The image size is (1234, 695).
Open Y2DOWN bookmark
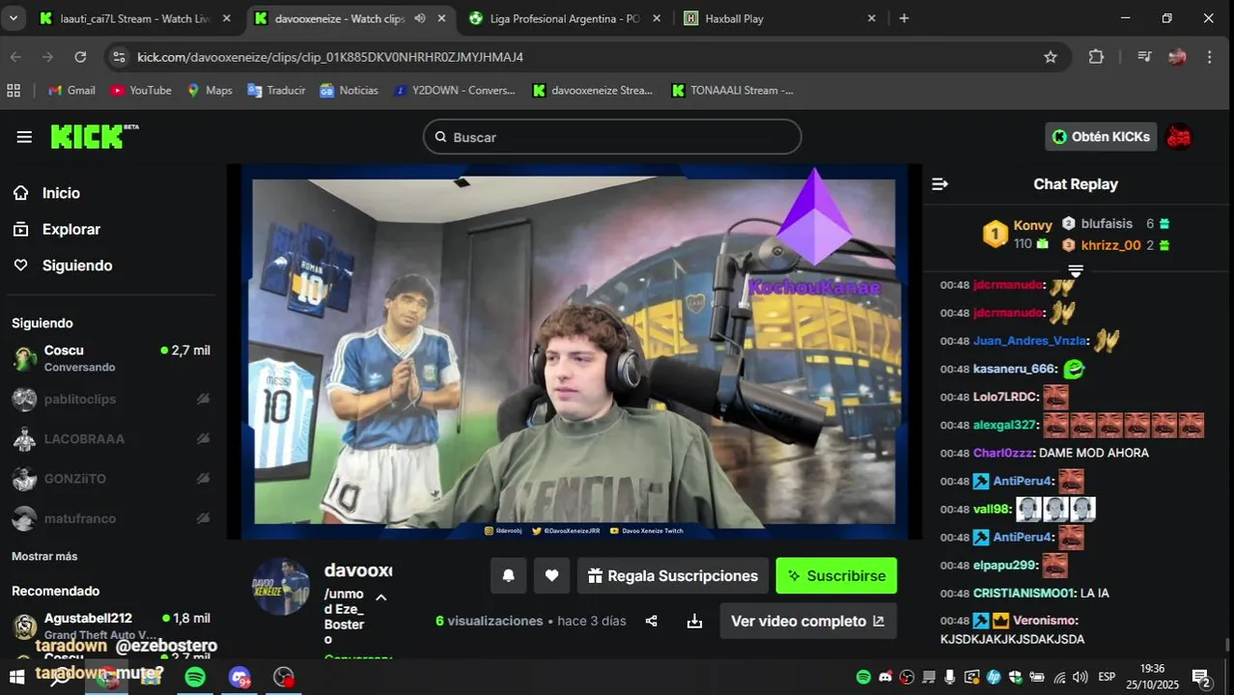454,90
